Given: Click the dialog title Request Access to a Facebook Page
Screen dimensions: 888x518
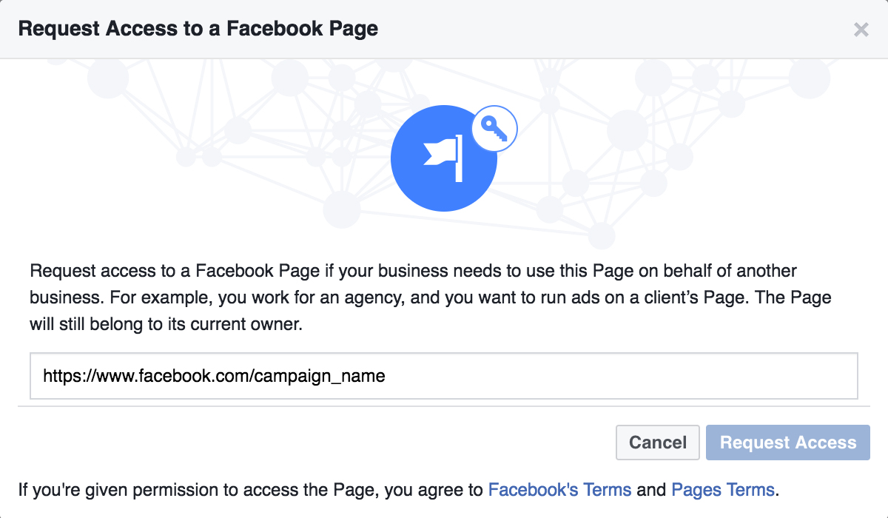Looking at the screenshot, I should 198,29.
